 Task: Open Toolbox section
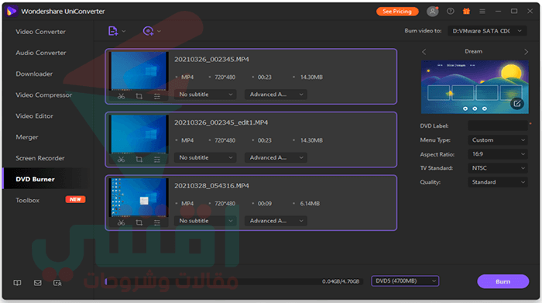[28, 200]
